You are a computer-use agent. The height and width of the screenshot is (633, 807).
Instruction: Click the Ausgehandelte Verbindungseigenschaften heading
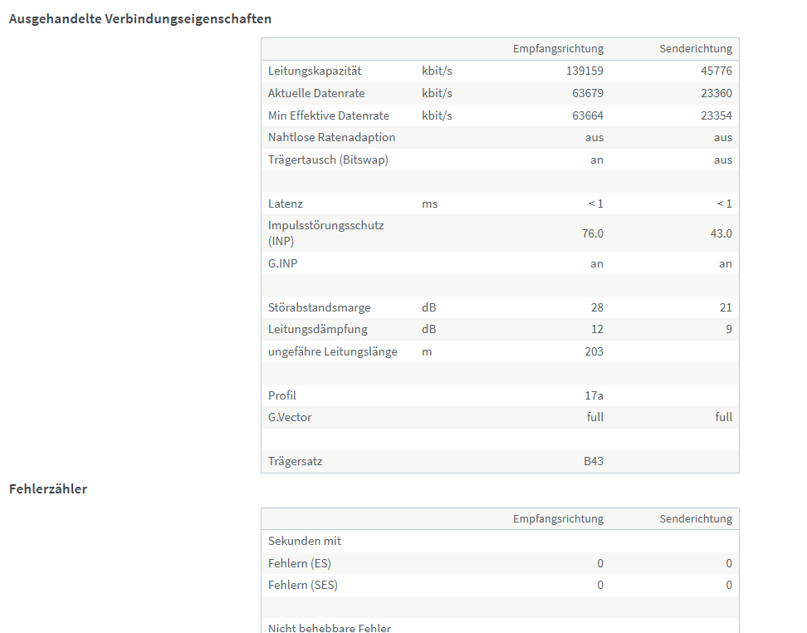click(x=139, y=18)
